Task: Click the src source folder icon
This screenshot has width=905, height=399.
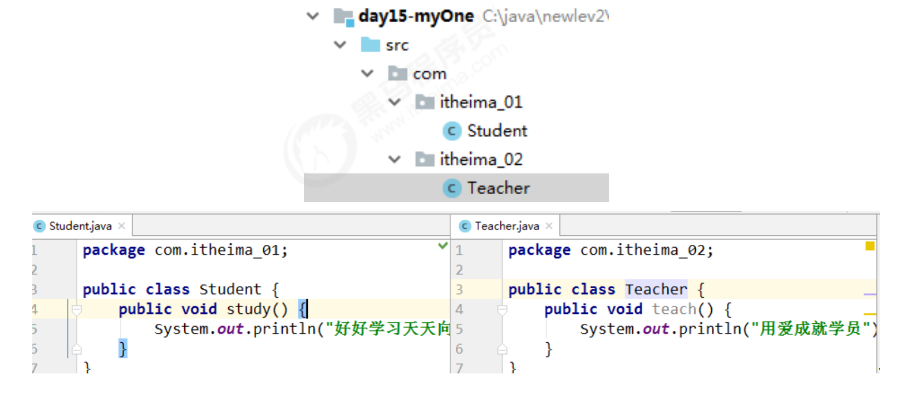Action: [370, 45]
